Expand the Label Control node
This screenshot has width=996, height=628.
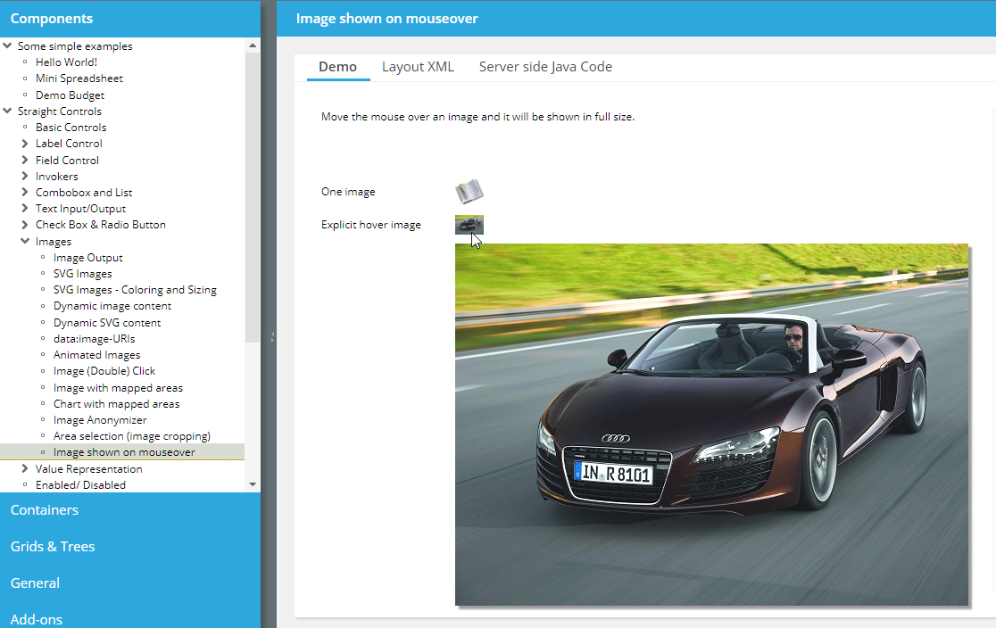coord(25,144)
